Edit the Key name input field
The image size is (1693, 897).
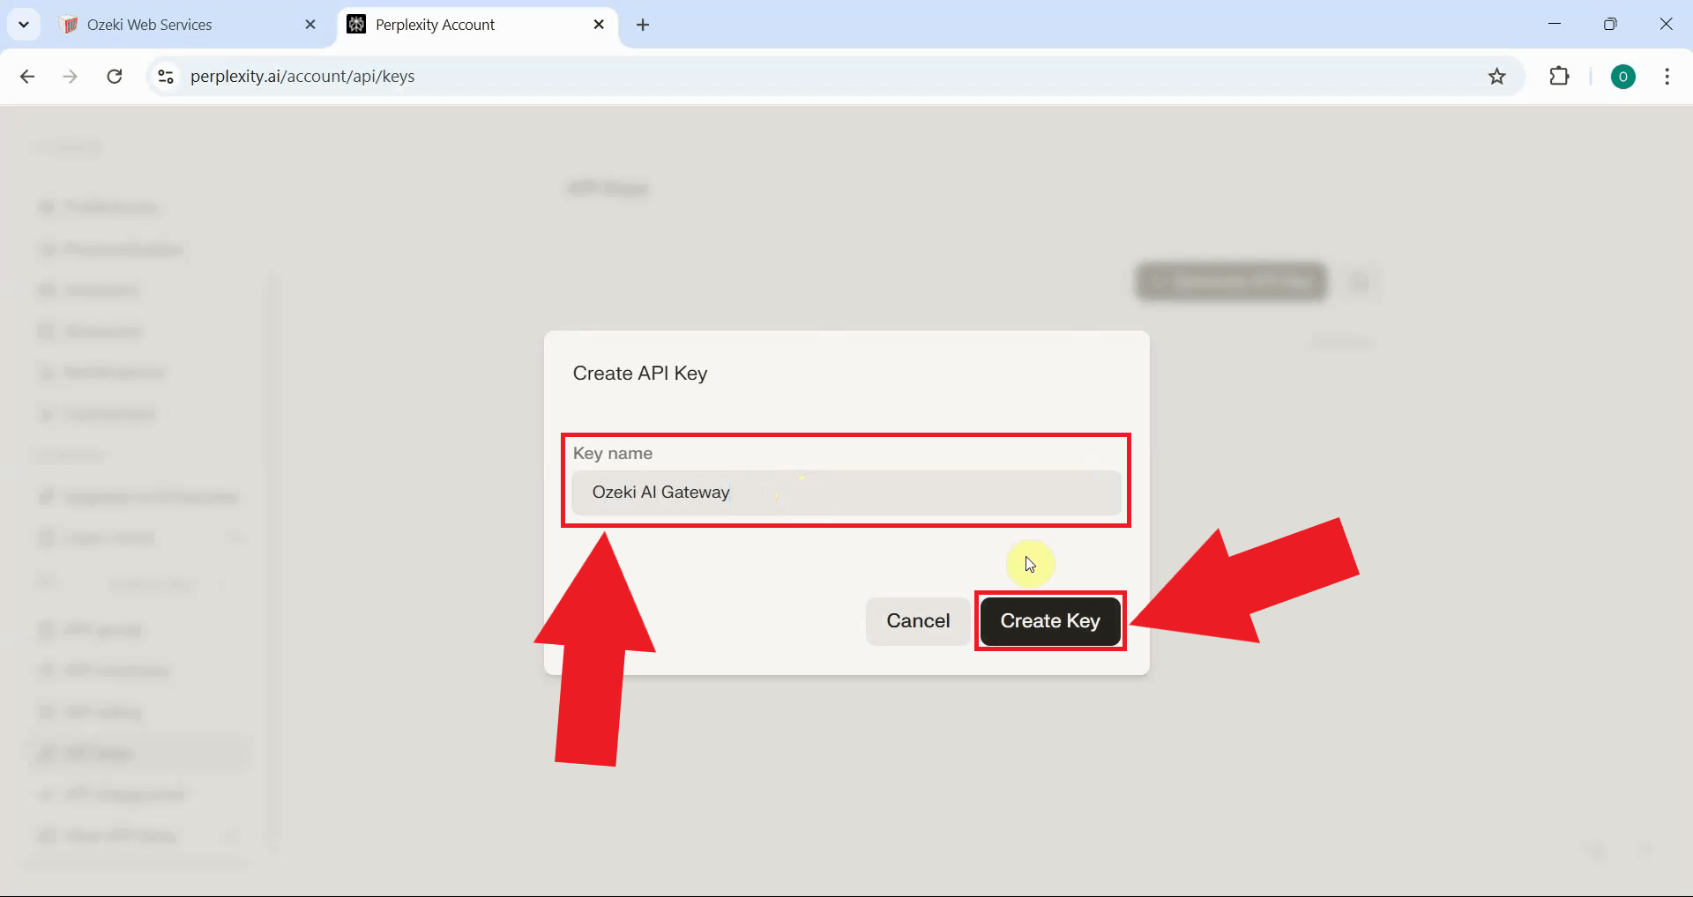point(846,493)
